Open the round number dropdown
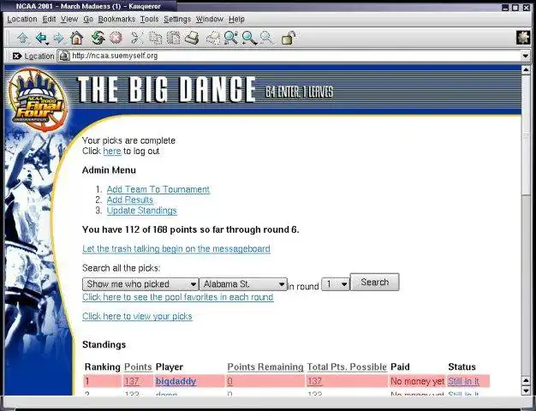536x411 pixels. (336, 284)
